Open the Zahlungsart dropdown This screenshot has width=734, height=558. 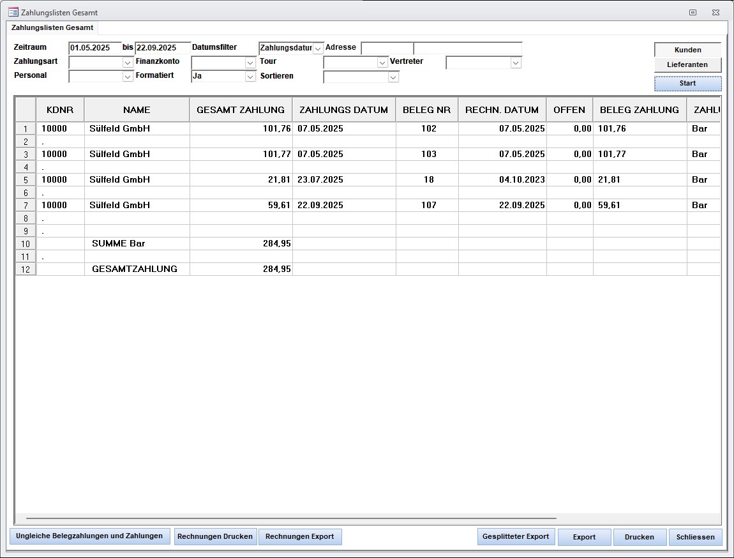click(128, 63)
